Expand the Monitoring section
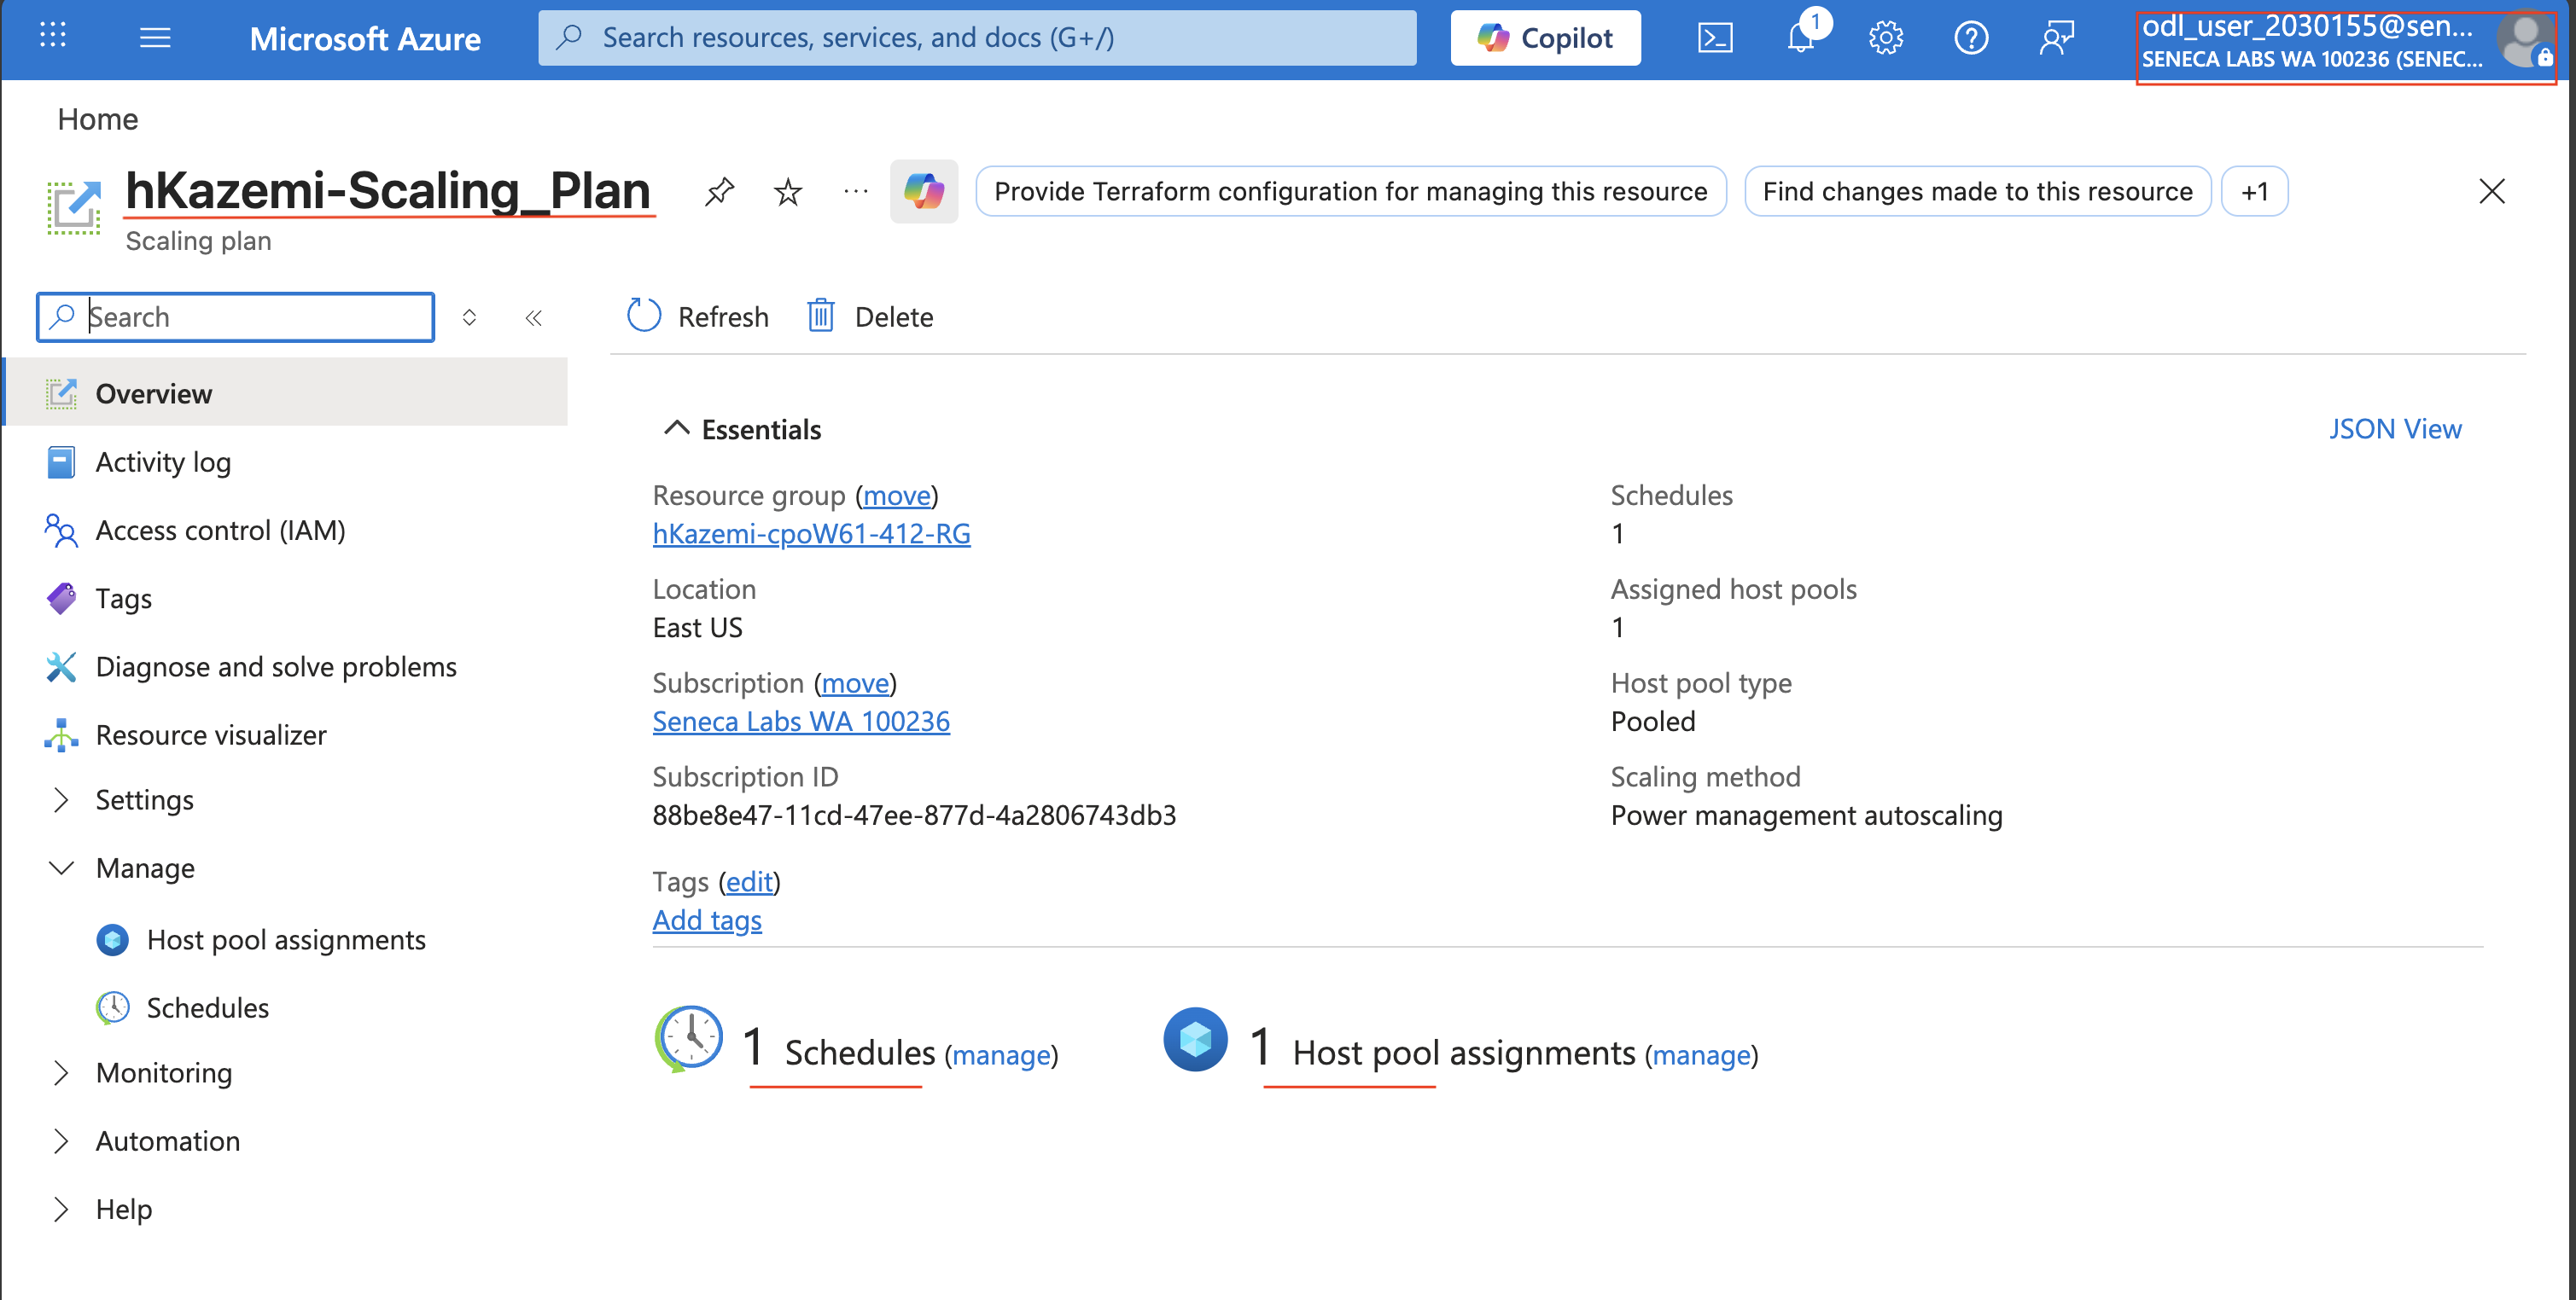The height and width of the screenshot is (1300, 2576). point(61,1073)
